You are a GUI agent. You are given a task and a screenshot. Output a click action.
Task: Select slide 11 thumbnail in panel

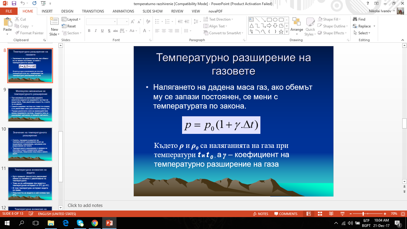[x=30, y=184]
